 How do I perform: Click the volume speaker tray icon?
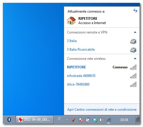pos(101,120)
